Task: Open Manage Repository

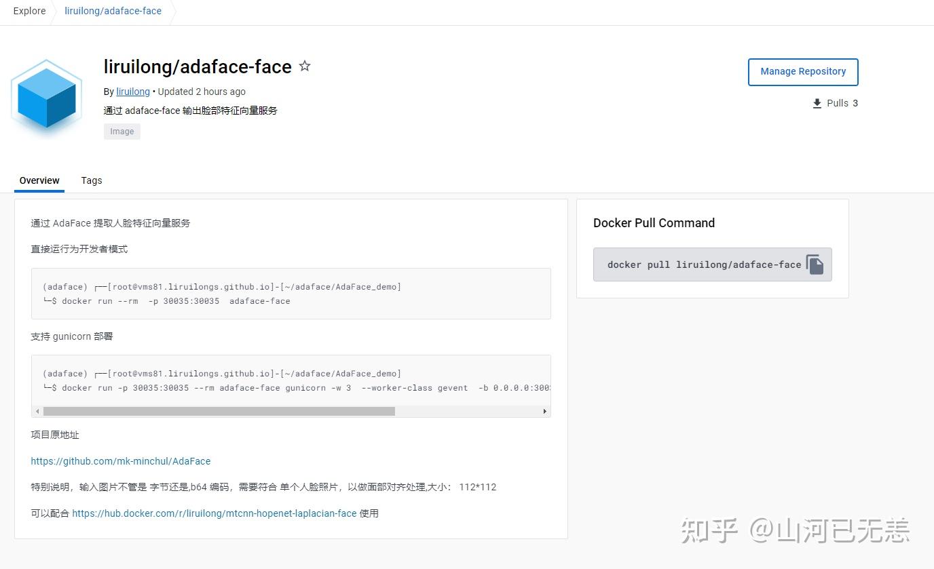Action: (x=803, y=71)
